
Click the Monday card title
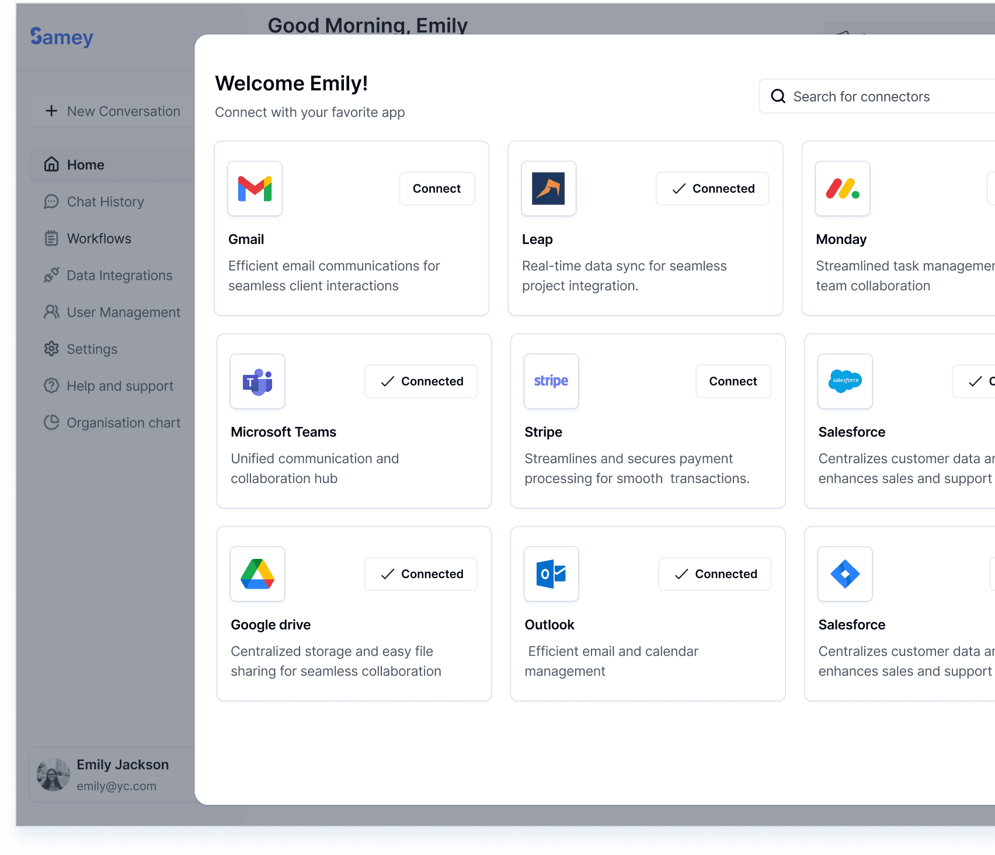(x=841, y=239)
